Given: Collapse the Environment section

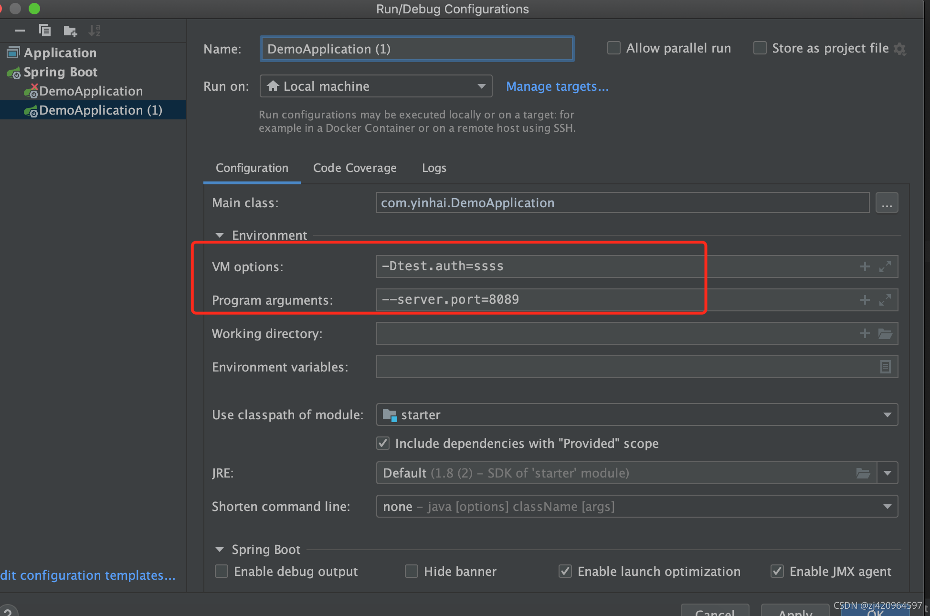Looking at the screenshot, I should pos(220,235).
